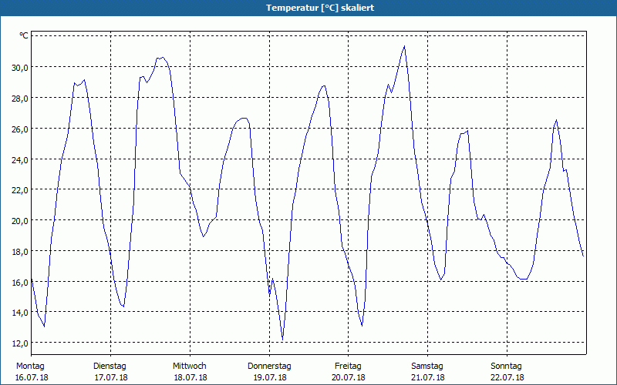Click the Sonntag day label
Screen dimensions: 617x385
pyautogui.click(x=506, y=367)
